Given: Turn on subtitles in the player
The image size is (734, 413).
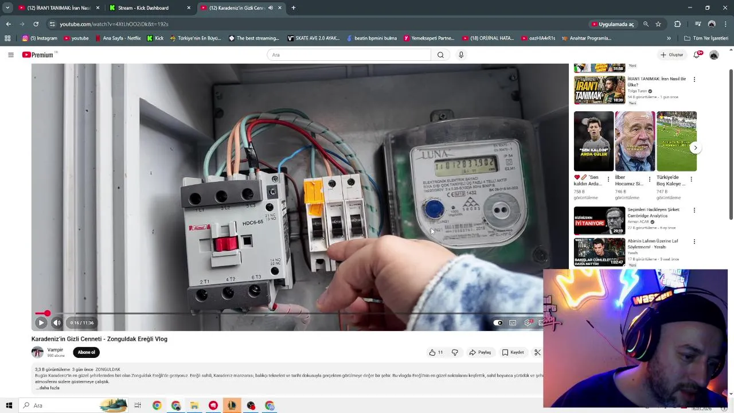Looking at the screenshot, I should coord(513,322).
